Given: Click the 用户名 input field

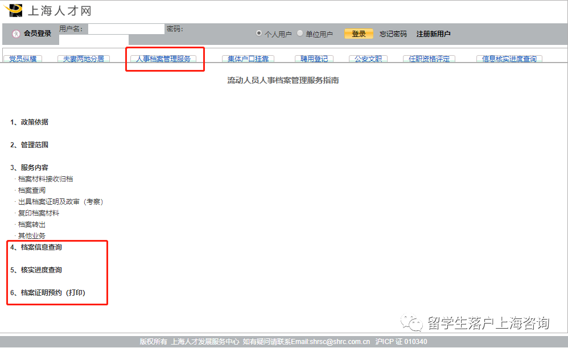Looking at the screenshot, I should pos(126,28).
